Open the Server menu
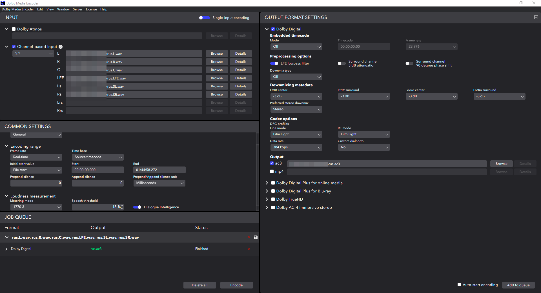 click(x=77, y=9)
